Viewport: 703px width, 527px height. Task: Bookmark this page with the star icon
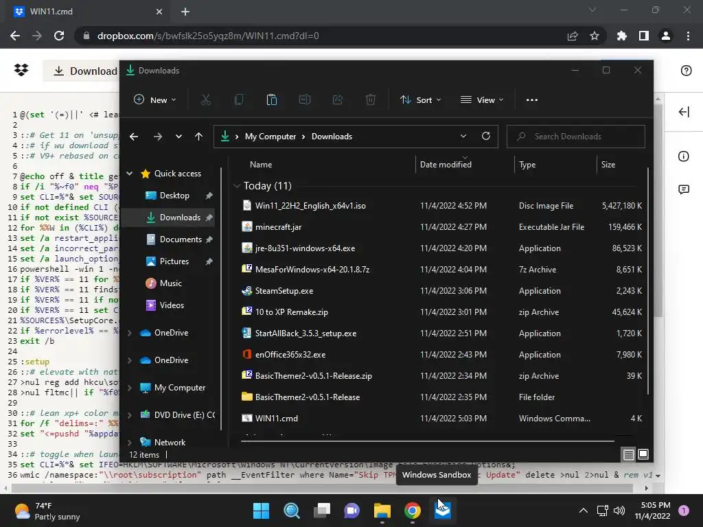[x=595, y=36]
